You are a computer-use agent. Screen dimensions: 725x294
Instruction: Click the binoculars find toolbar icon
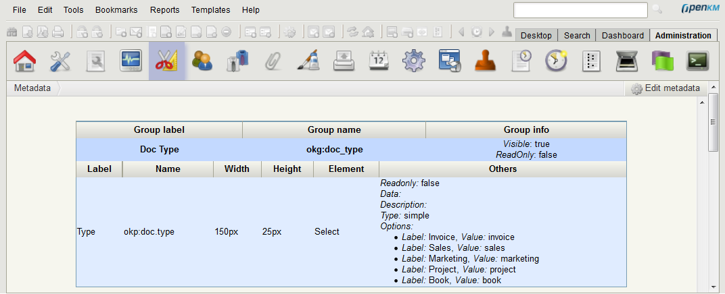click(12, 32)
